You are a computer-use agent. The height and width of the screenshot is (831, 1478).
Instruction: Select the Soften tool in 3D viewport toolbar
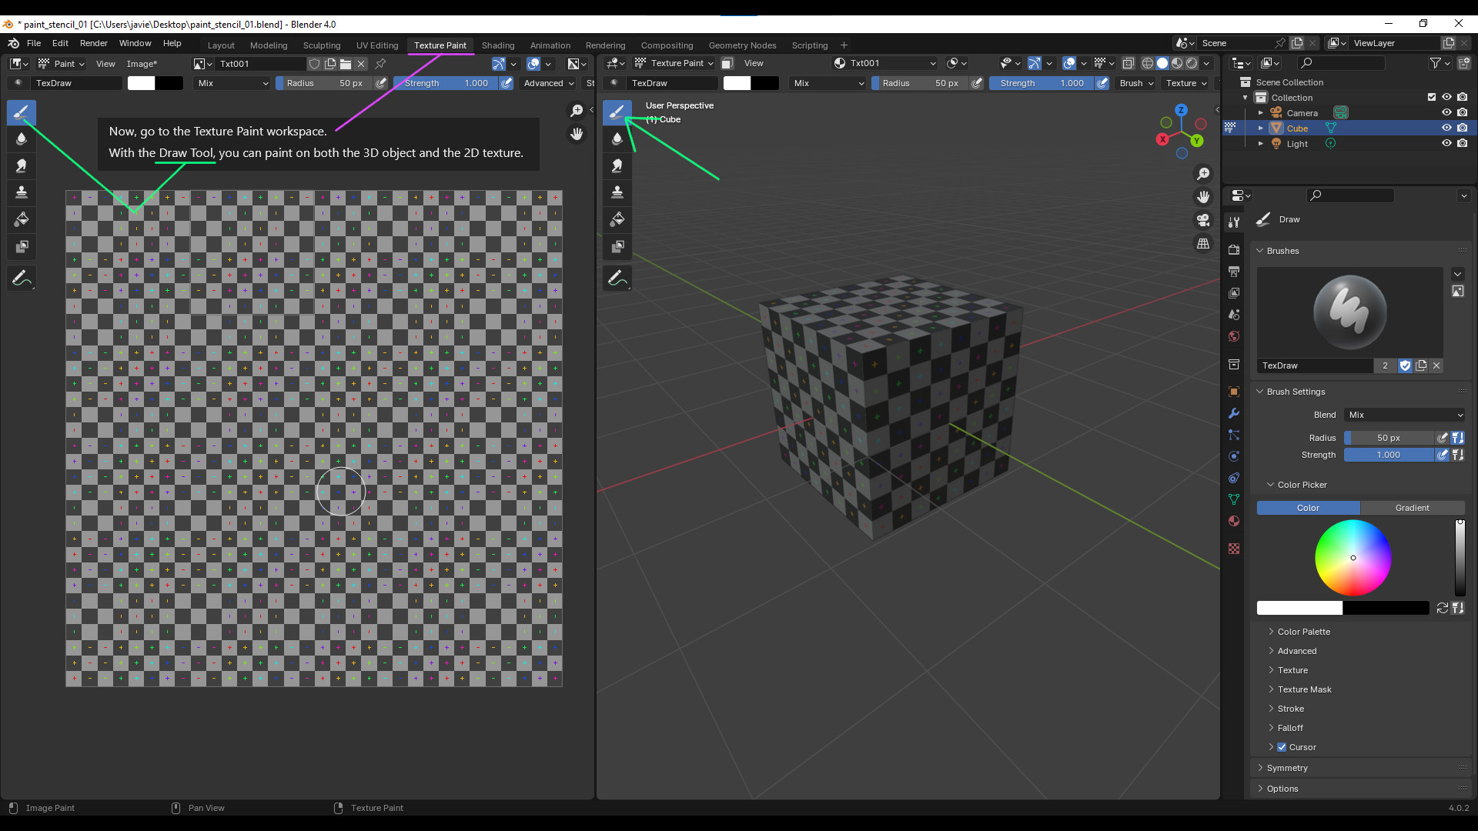coord(617,139)
